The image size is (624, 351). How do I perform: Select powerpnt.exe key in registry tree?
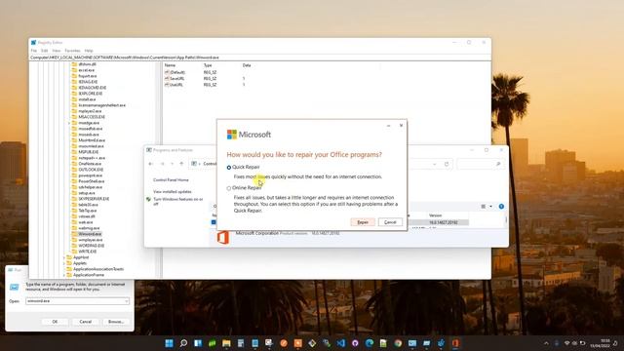(x=91, y=175)
